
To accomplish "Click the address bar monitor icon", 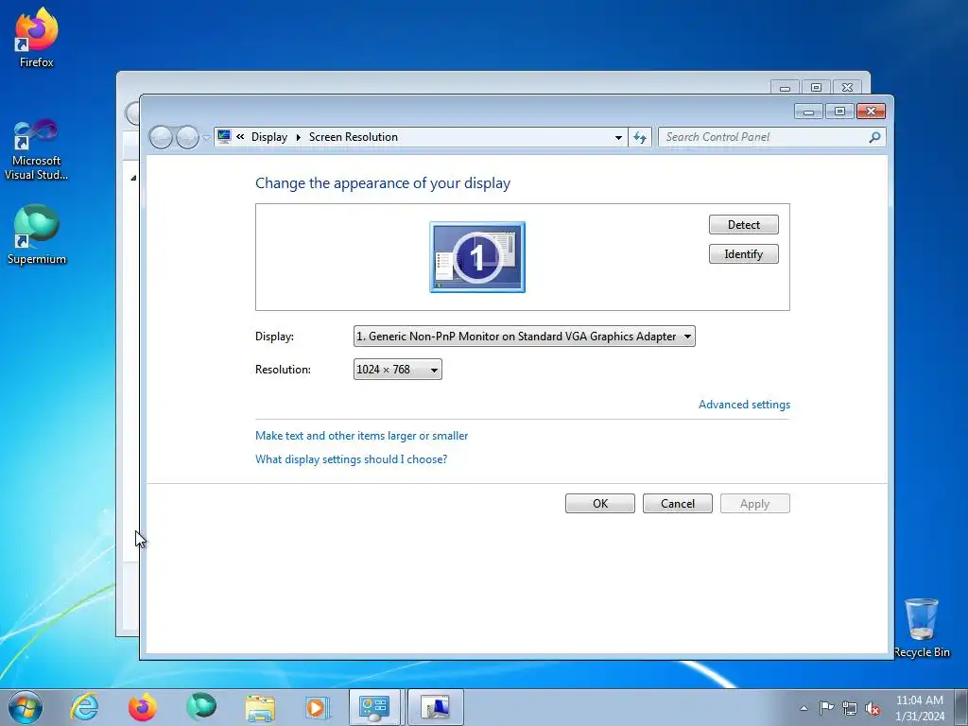I will (x=224, y=136).
